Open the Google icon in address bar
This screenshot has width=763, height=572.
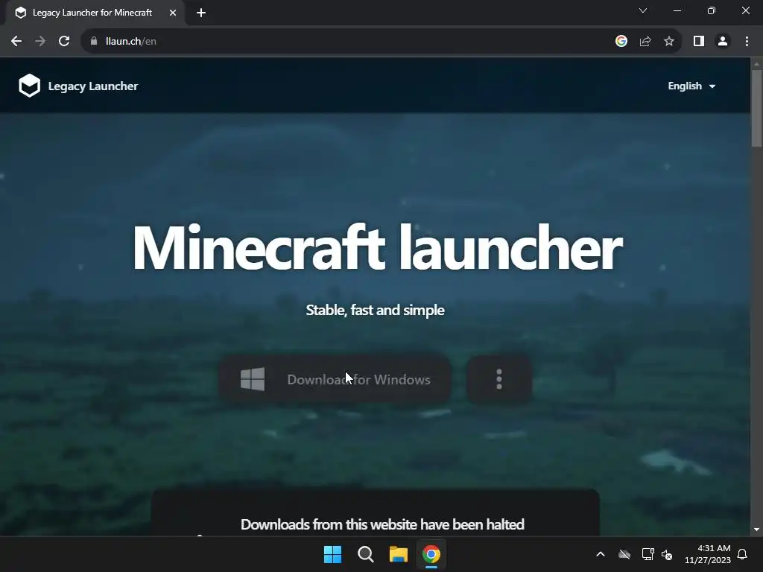[x=621, y=42]
